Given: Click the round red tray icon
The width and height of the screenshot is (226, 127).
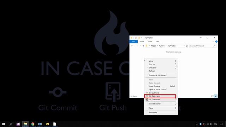Looking at the screenshot, I should click(204, 124).
